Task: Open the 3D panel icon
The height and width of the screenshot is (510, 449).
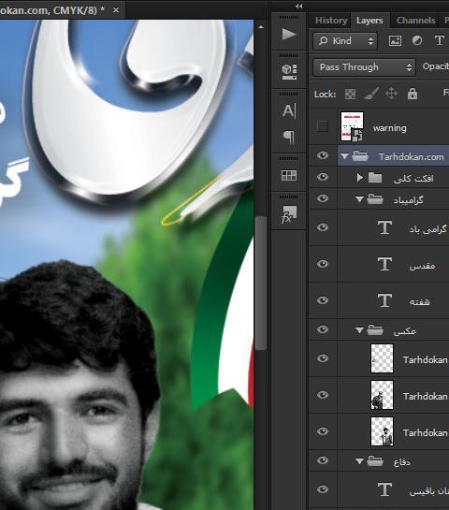Action: pos(289,72)
